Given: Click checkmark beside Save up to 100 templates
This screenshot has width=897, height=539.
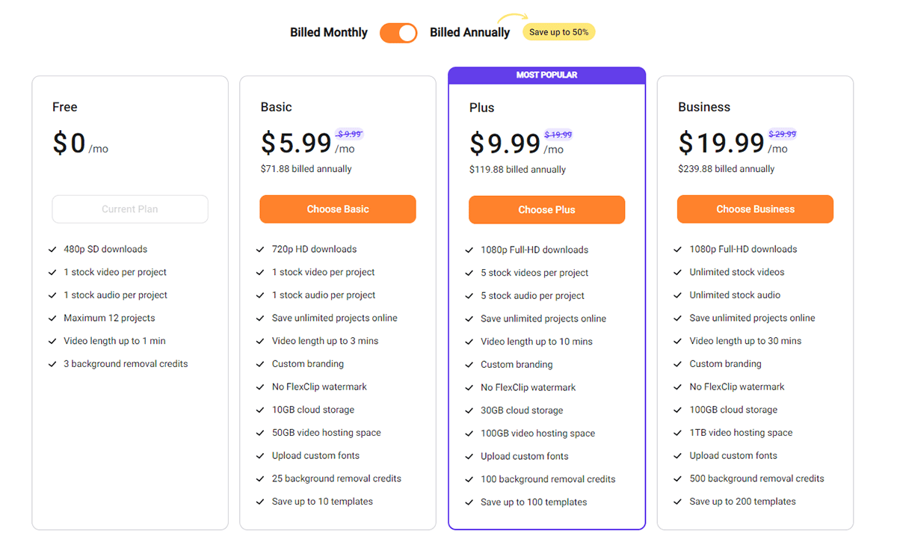Looking at the screenshot, I should click(469, 502).
